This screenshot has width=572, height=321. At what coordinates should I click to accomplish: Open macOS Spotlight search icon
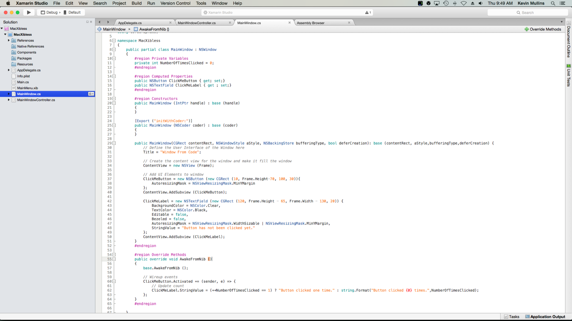click(x=553, y=3)
